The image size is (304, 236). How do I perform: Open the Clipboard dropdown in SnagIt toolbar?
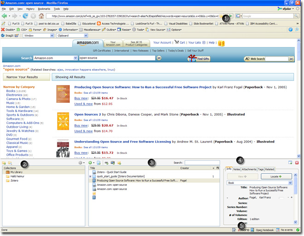tap(72, 35)
